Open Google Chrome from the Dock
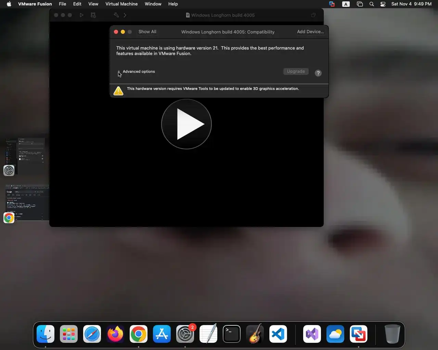Screen dimensions: 438x350 [x=139, y=334]
